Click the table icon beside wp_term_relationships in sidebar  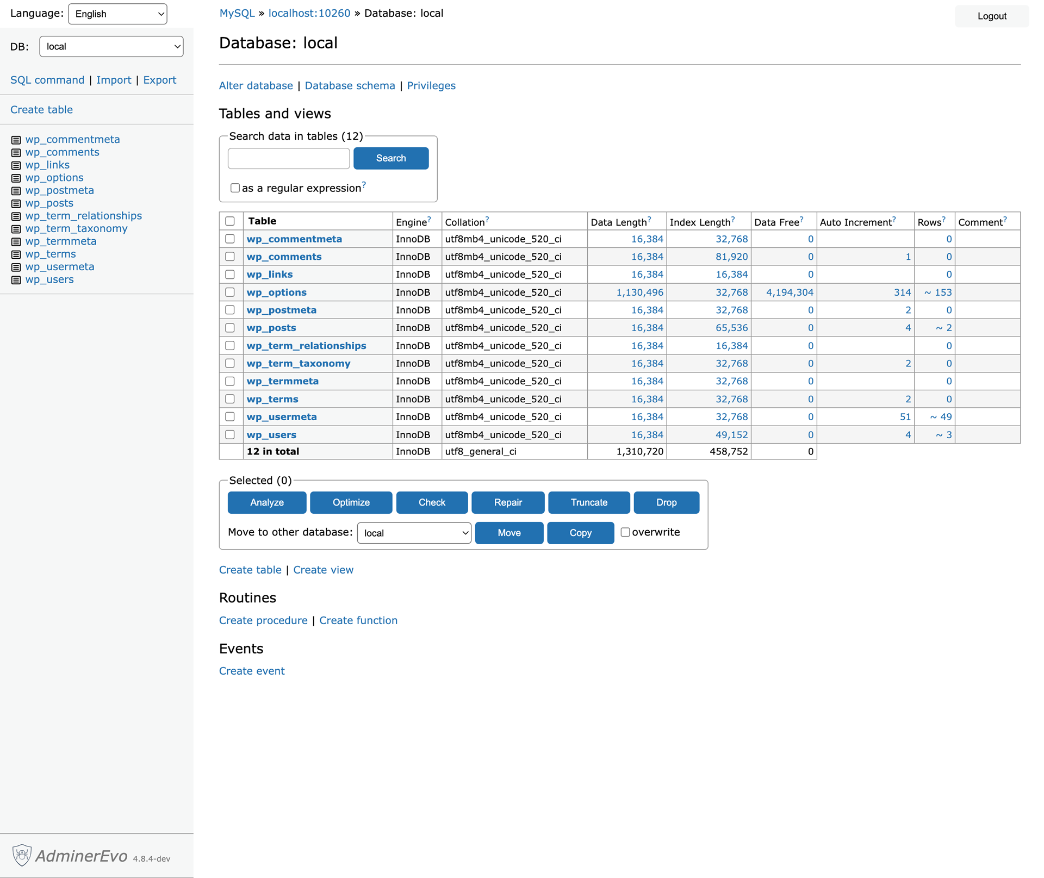16,216
